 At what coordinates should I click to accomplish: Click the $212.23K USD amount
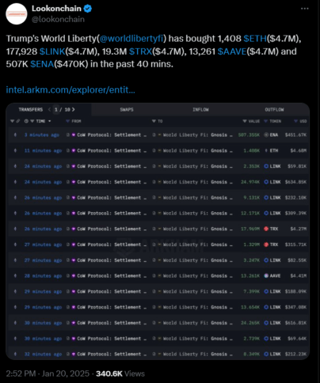point(295,355)
